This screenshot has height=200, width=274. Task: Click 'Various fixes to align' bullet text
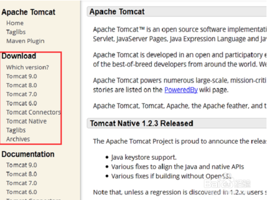(177, 167)
